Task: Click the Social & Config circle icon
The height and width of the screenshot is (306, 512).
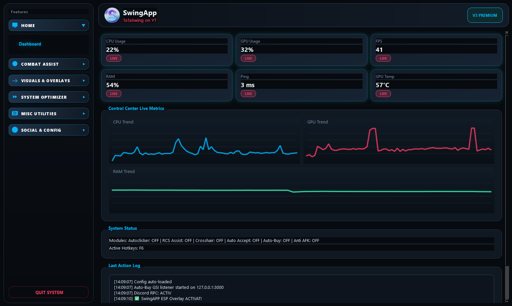Action: click(15, 130)
